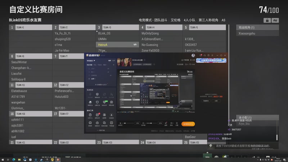Adjust the speaker volume slider
The height and width of the screenshot is (162, 288).
152,123
